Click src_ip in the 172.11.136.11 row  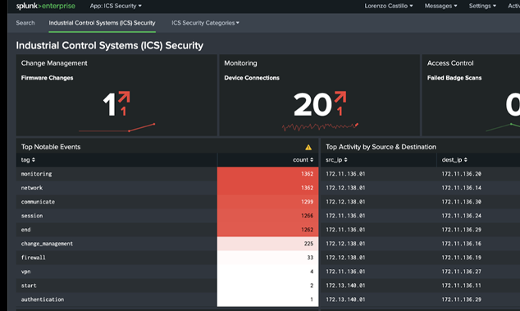tap(345, 286)
